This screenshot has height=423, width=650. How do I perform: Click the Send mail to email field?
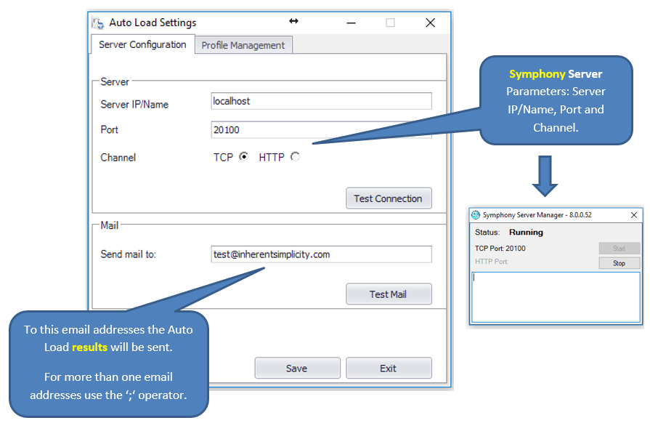320,254
